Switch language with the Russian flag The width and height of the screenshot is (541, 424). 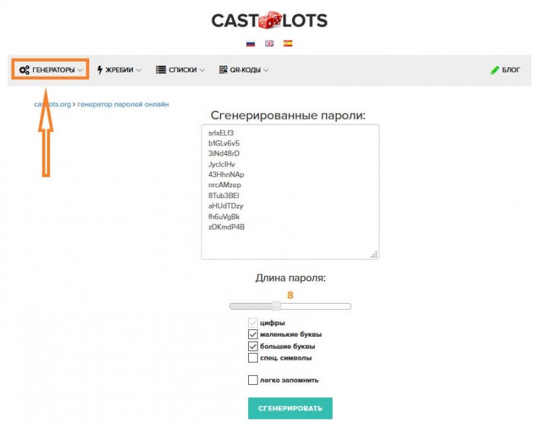pos(250,43)
